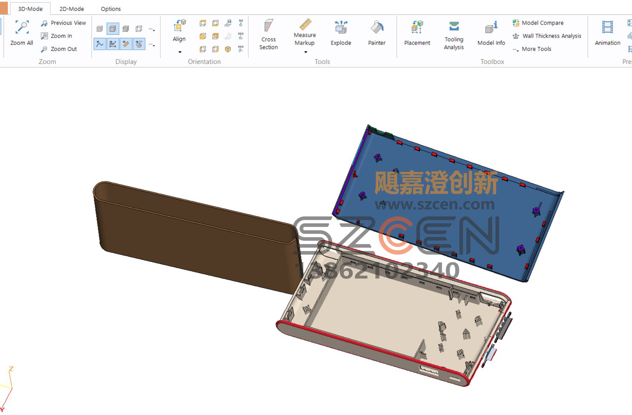Open Wall Thickness Analysis
Viewport: 632px width, 415px height.
(x=547, y=36)
